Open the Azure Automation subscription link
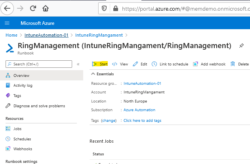This screenshot has height=164, width=250. pos(139,110)
